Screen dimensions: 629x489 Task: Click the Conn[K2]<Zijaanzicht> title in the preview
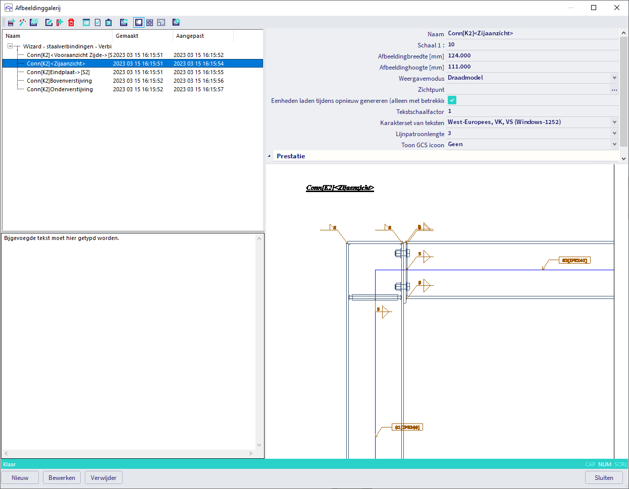click(340, 188)
